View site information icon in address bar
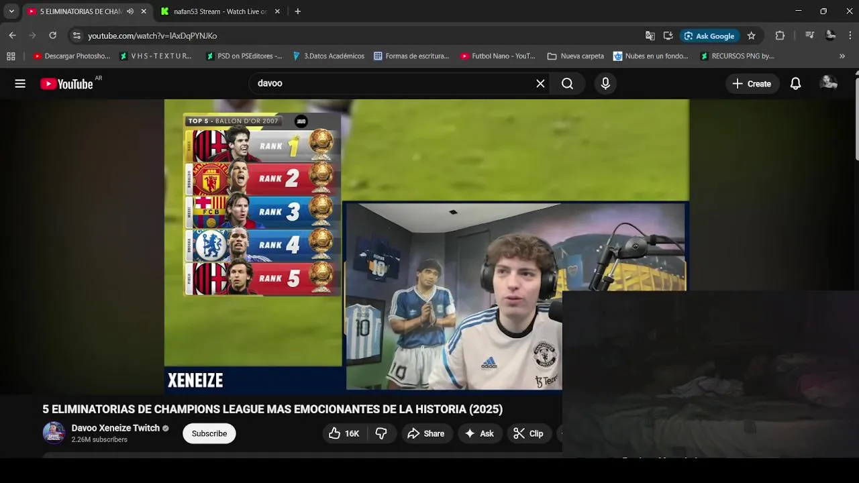 (77, 36)
